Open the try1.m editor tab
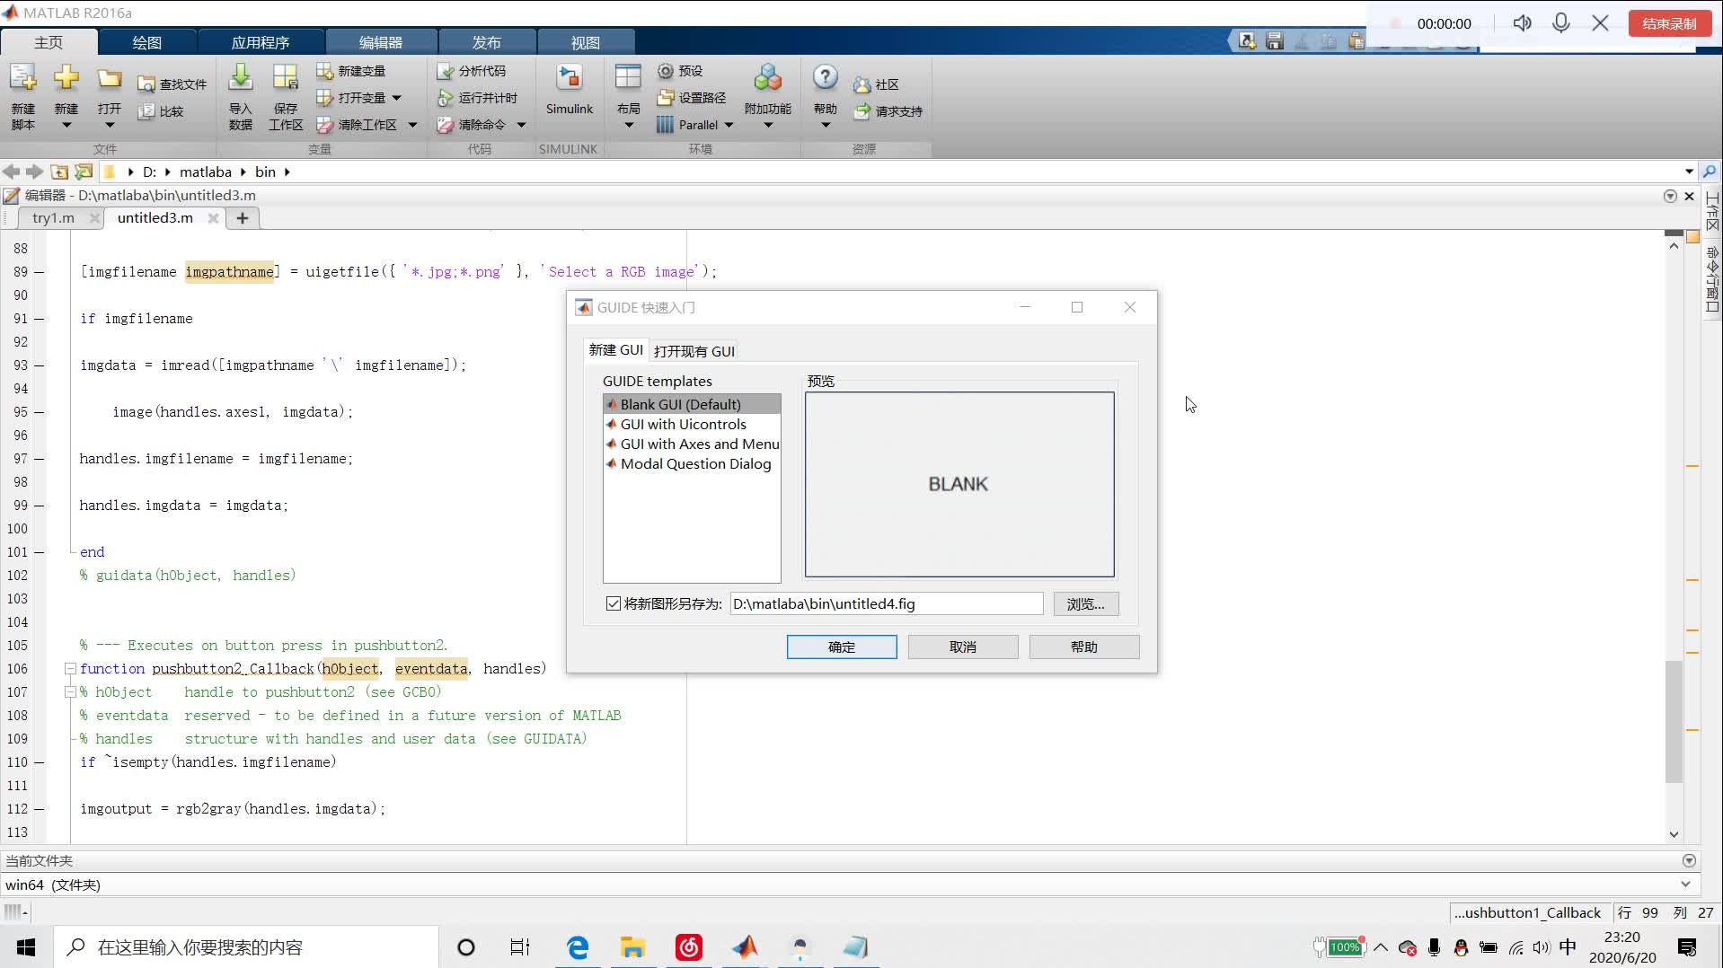 (x=53, y=217)
